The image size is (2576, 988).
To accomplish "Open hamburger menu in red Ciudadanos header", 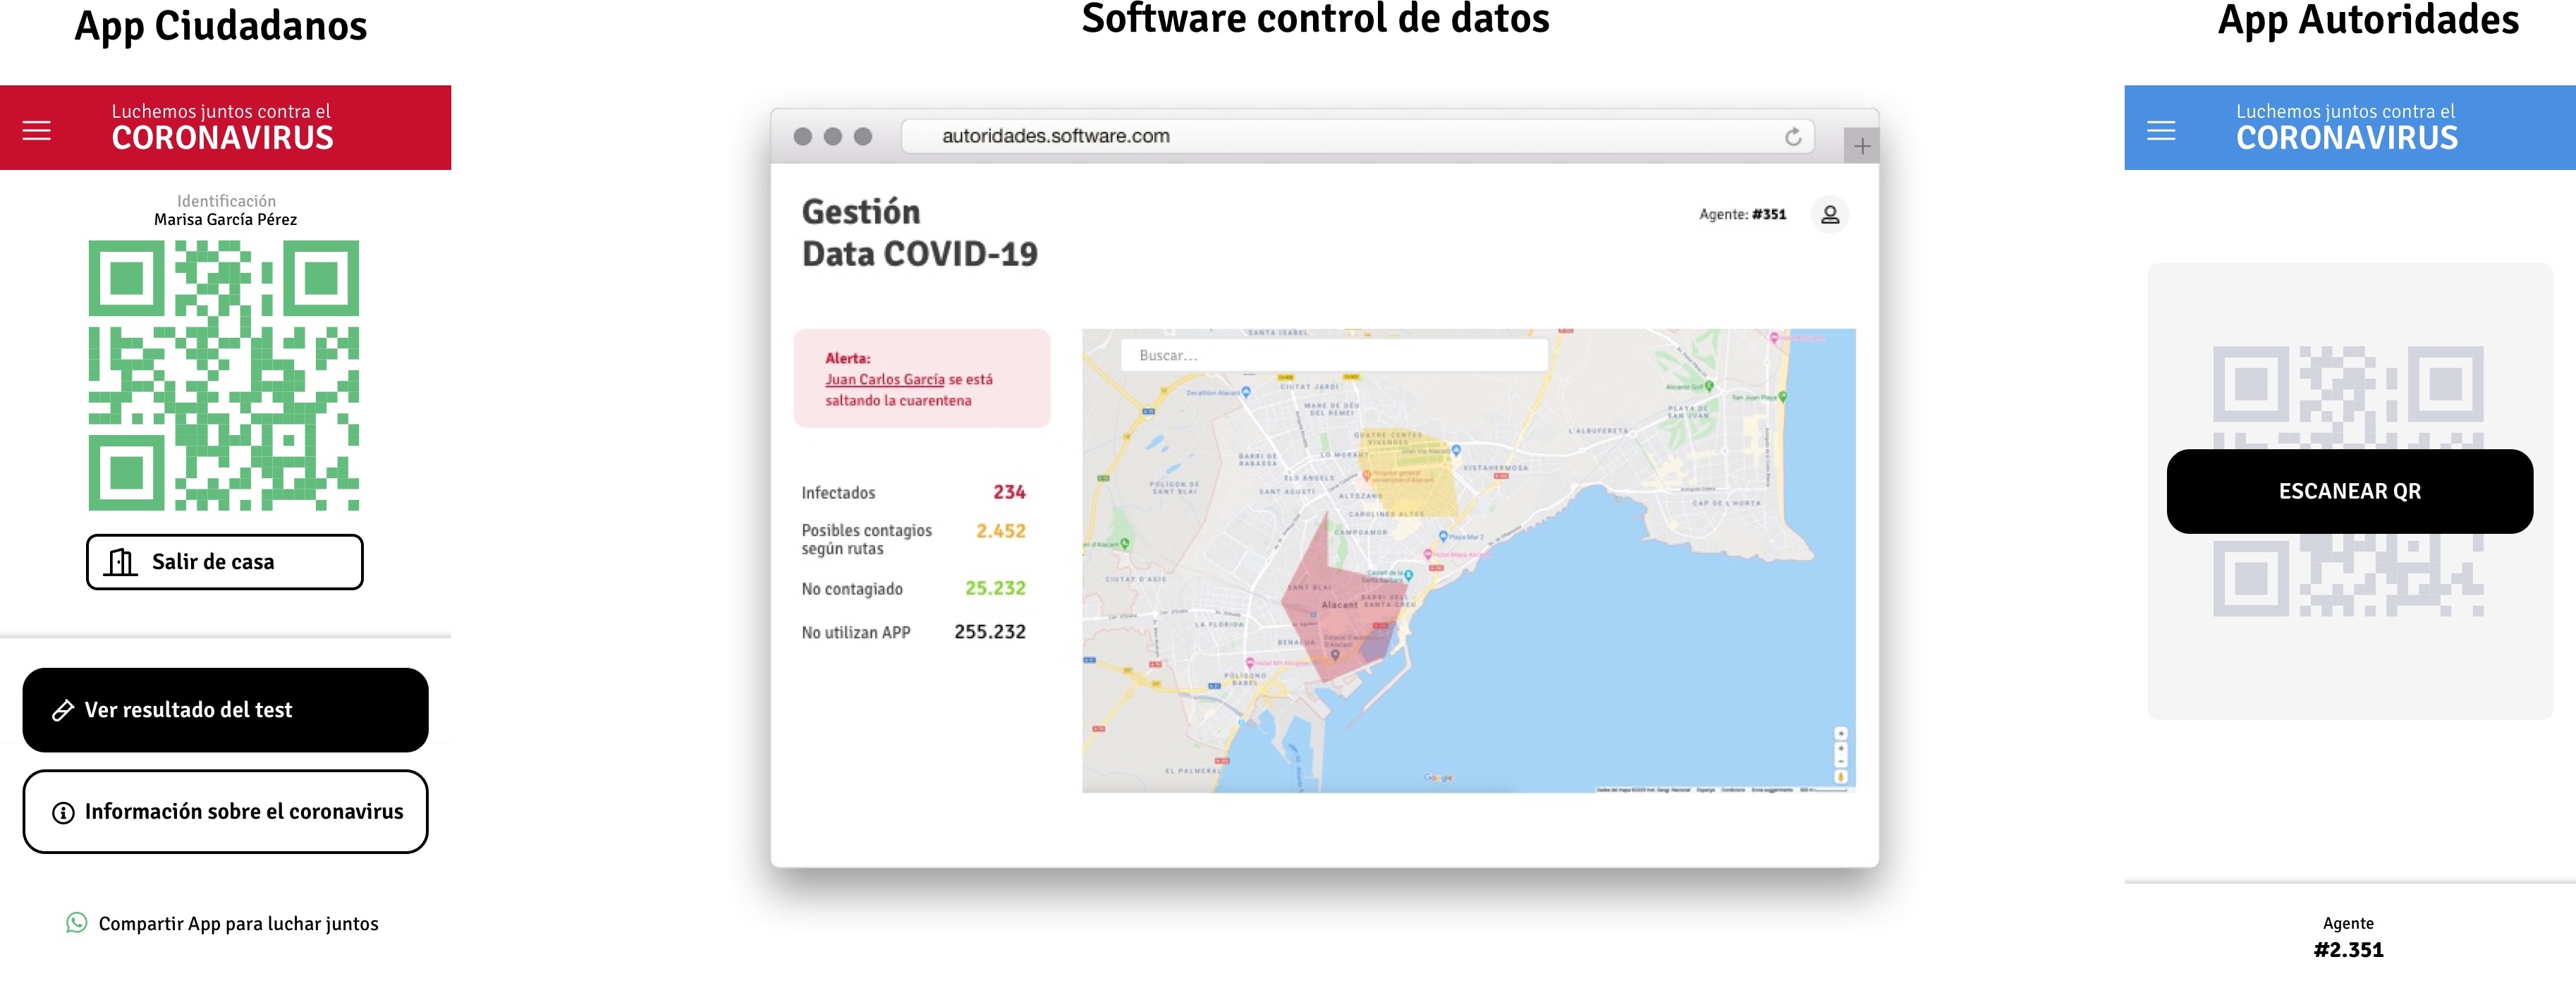I will [x=37, y=130].
